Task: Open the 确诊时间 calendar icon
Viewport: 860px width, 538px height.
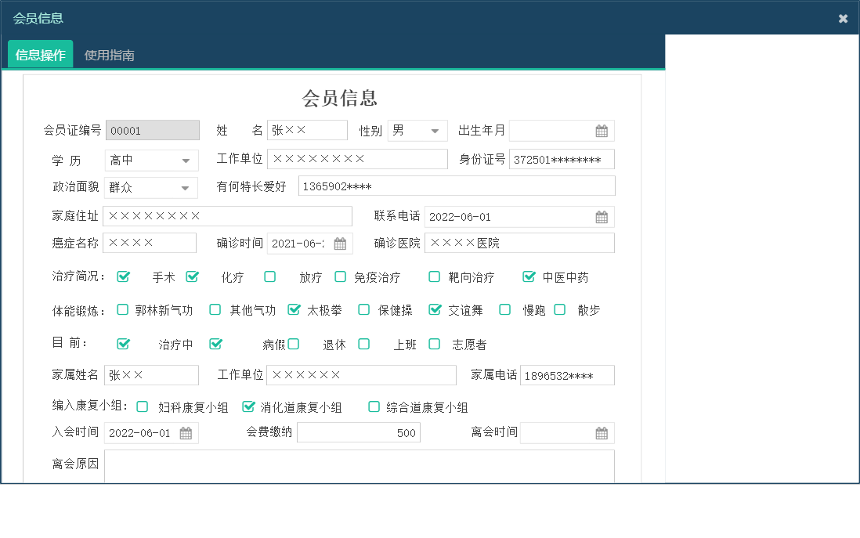Action: [340, 244]
